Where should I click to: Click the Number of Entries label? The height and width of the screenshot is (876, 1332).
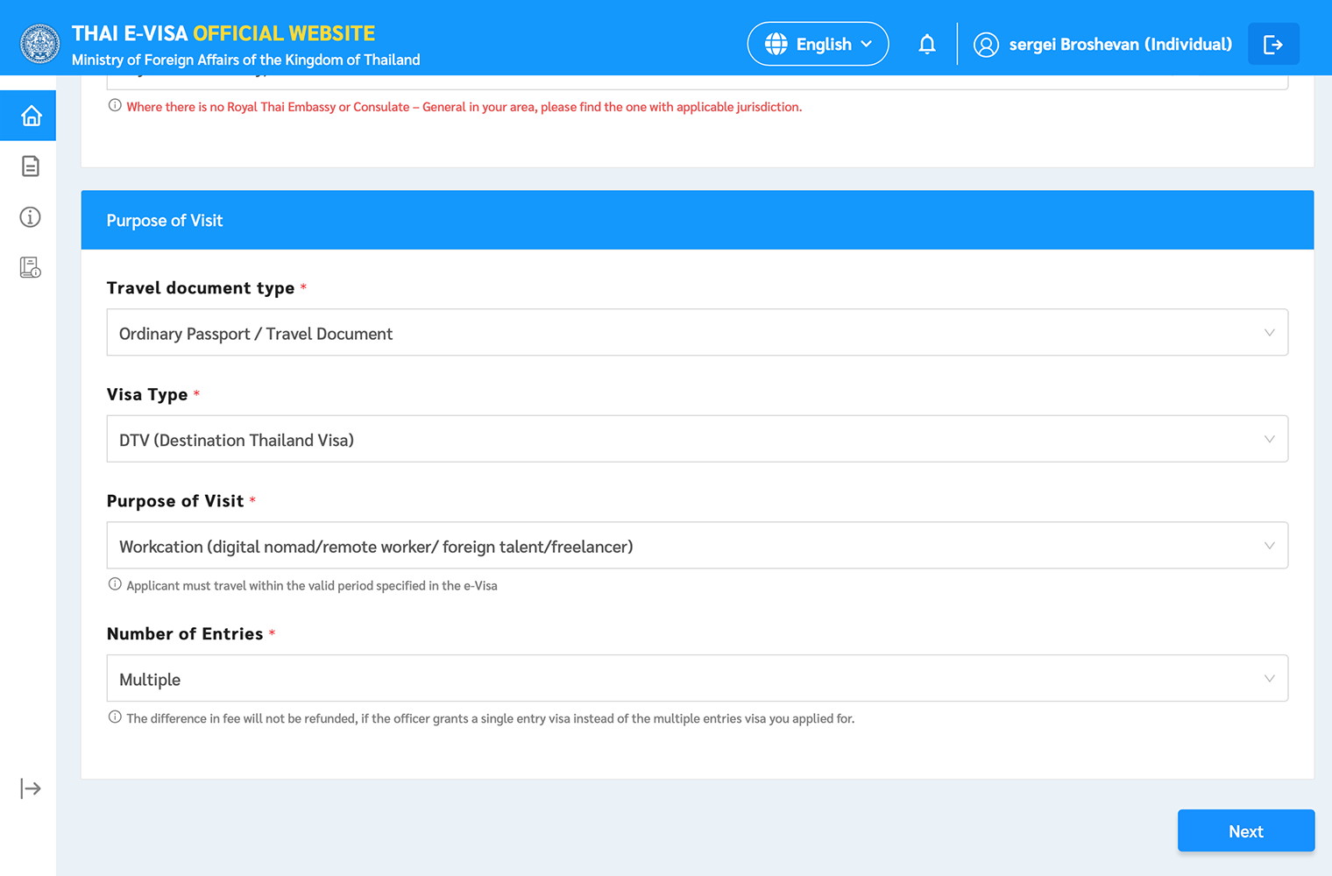185,634
